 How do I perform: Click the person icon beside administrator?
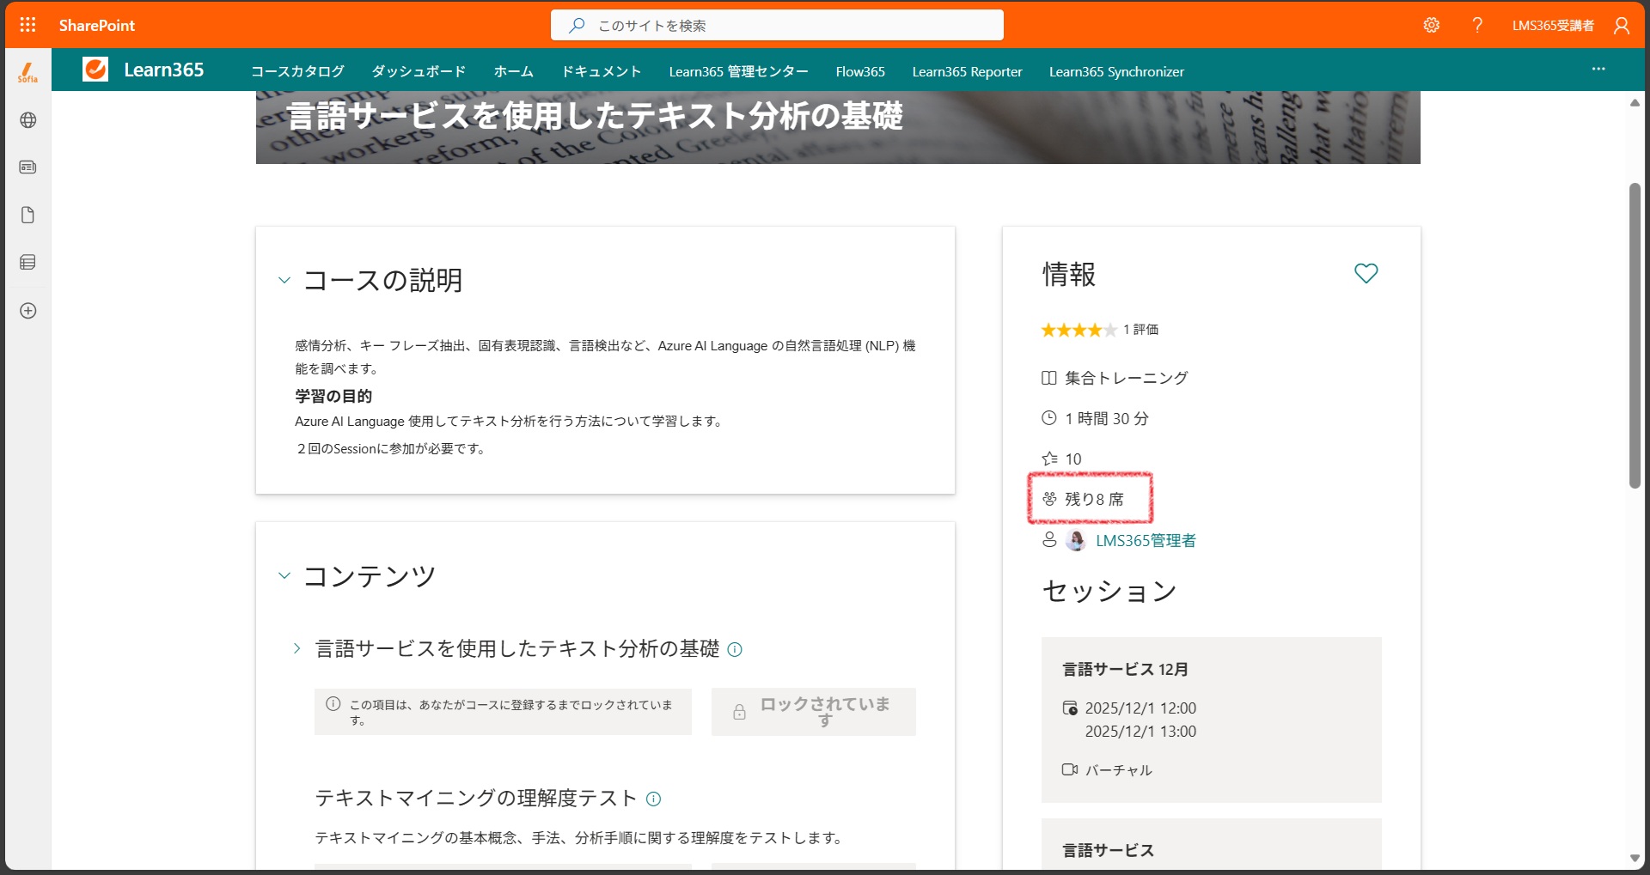pos(1049,539)
